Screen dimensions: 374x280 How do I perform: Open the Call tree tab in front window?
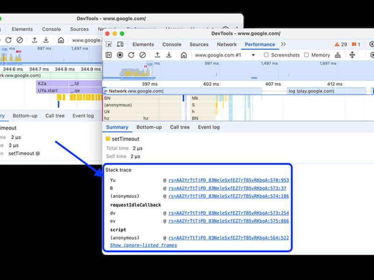pos(180,127)
